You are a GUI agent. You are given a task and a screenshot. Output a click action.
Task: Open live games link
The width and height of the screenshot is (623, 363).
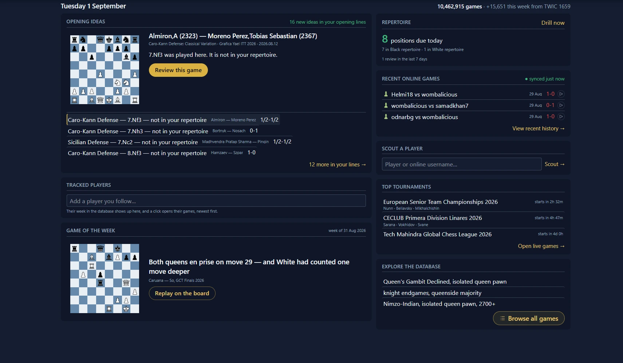(541, 246)
